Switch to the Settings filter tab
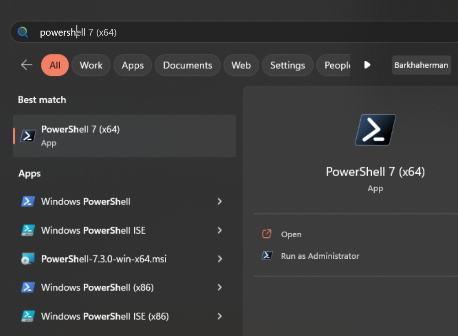 click(x=288, y=65)
